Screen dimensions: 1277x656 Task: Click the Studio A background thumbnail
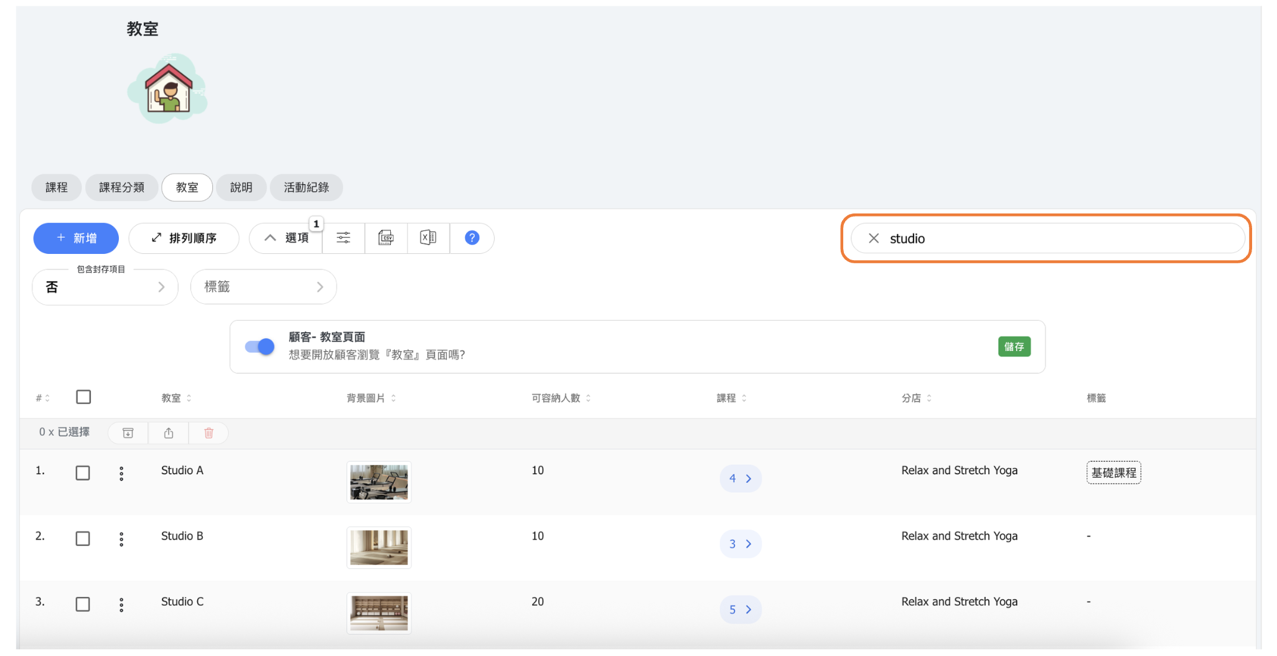click(378, 482)
